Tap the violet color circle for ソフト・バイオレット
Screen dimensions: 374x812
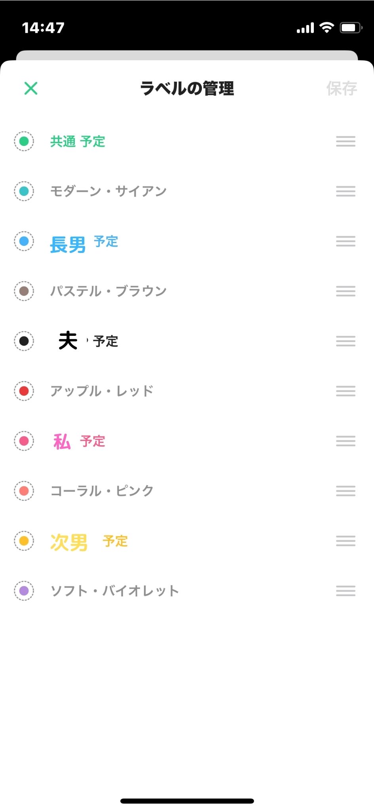click(x=24, y=591)
